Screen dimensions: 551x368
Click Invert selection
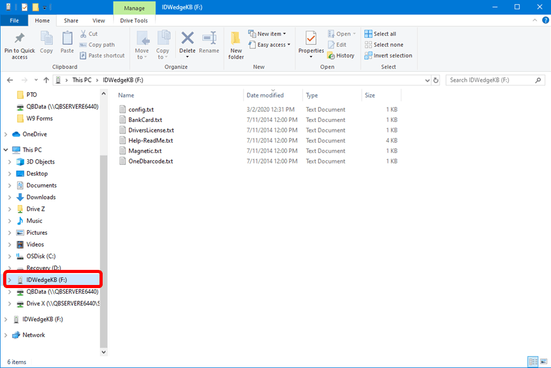click(x=389, y=55)
